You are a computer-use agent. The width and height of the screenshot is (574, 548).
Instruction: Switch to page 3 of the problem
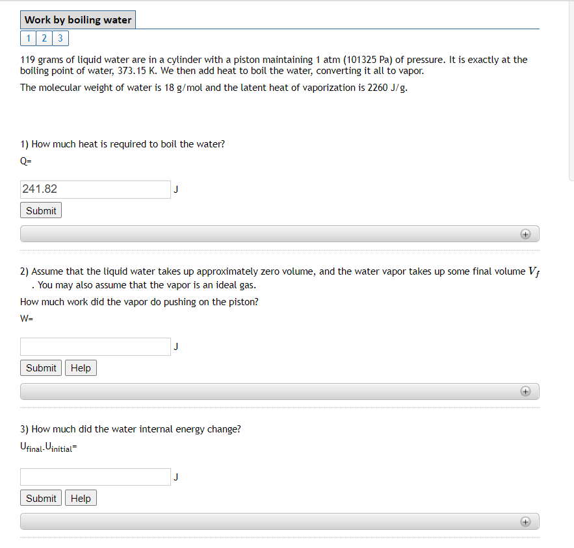tap(60, 38)
